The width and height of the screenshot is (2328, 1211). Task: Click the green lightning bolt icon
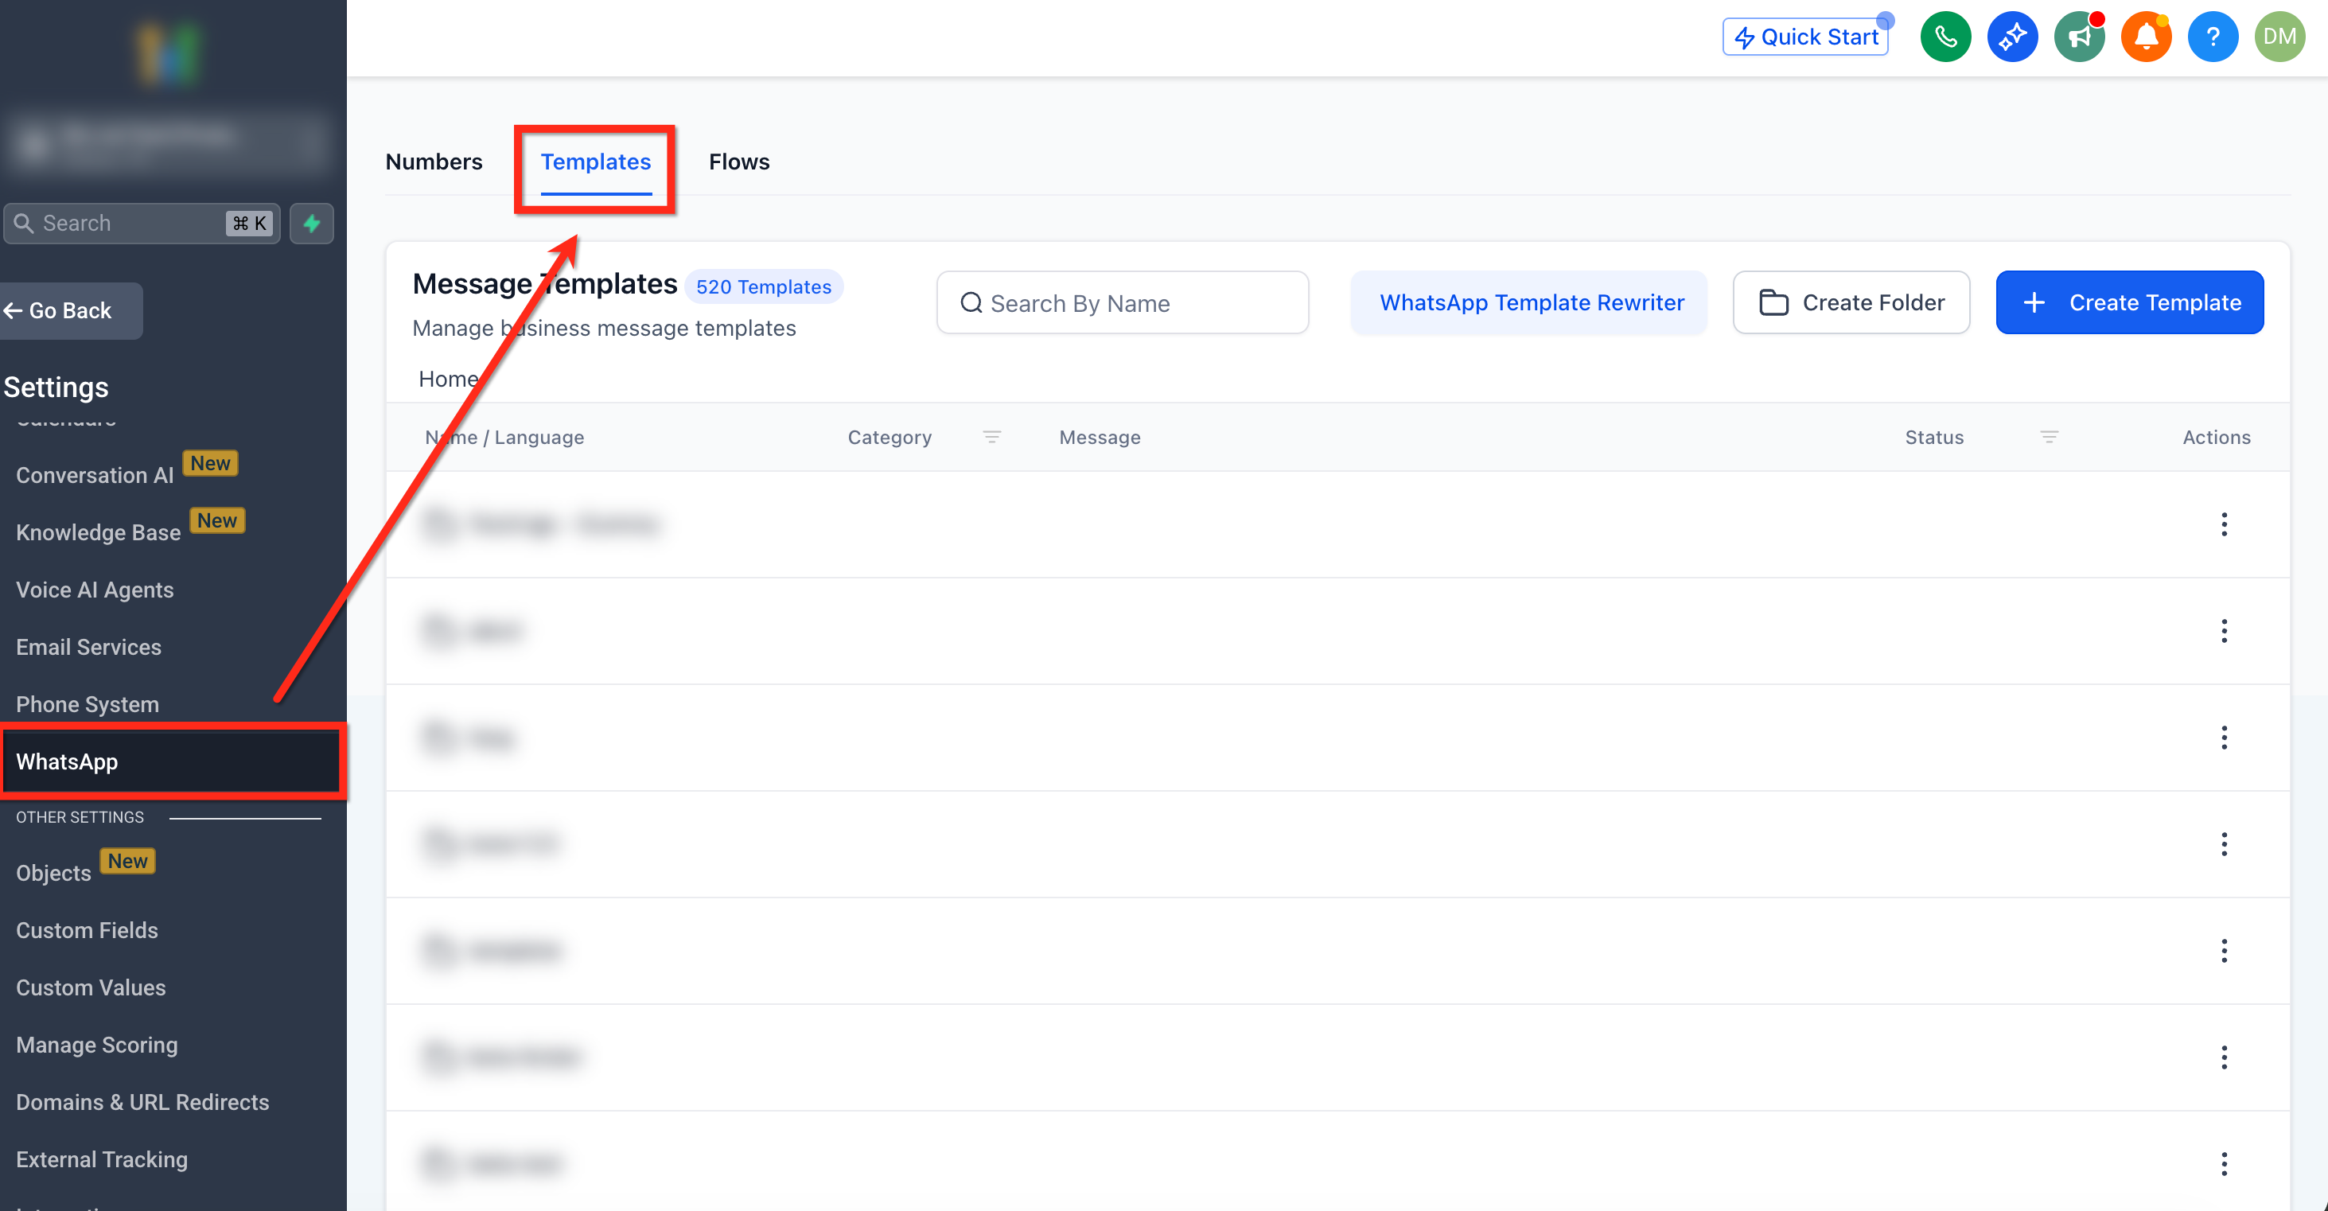point(312,224)
